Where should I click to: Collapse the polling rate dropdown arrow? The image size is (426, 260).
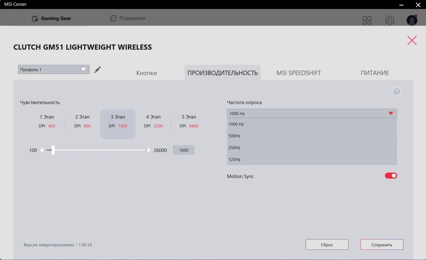pos(391,114)
